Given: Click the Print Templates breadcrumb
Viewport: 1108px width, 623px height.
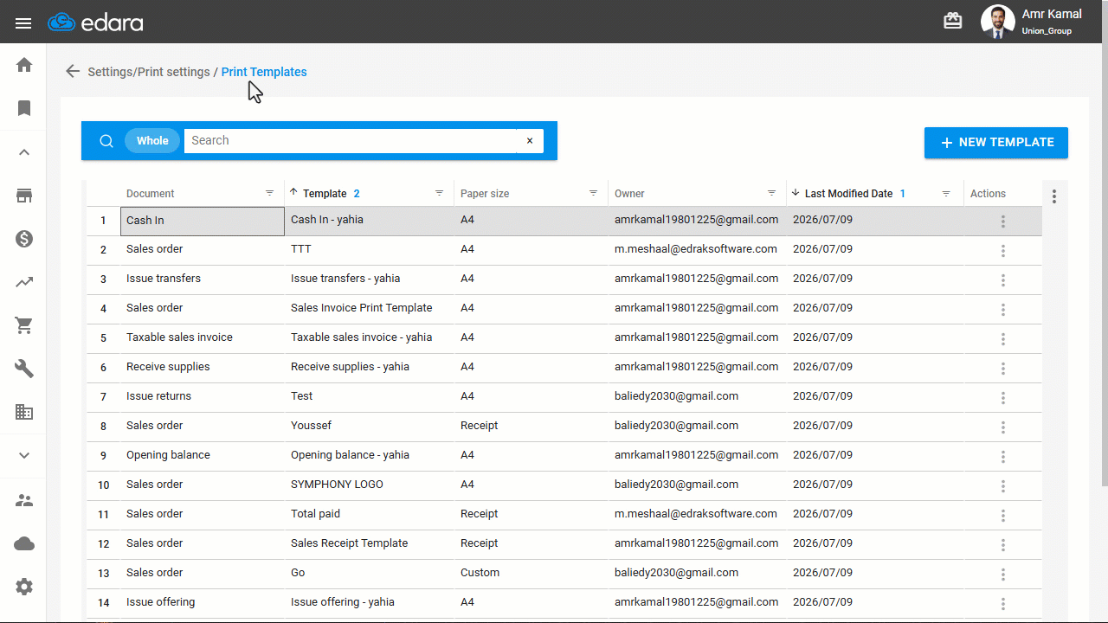Looking at the screenshot, I should [x=264, y=72].
